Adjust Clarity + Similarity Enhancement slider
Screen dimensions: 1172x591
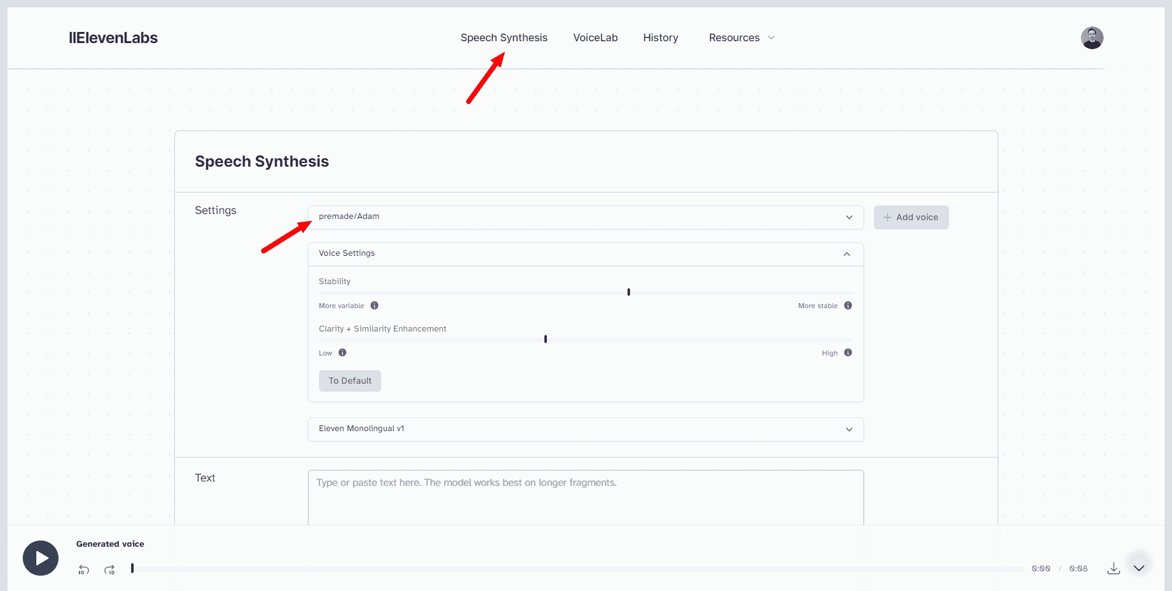pyautogui.click(x=546, y=339)
